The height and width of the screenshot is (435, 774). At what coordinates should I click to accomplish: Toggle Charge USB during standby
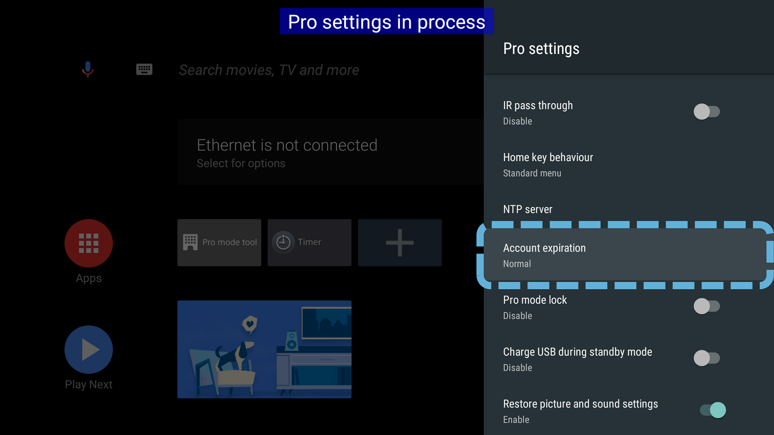[706, 358]
